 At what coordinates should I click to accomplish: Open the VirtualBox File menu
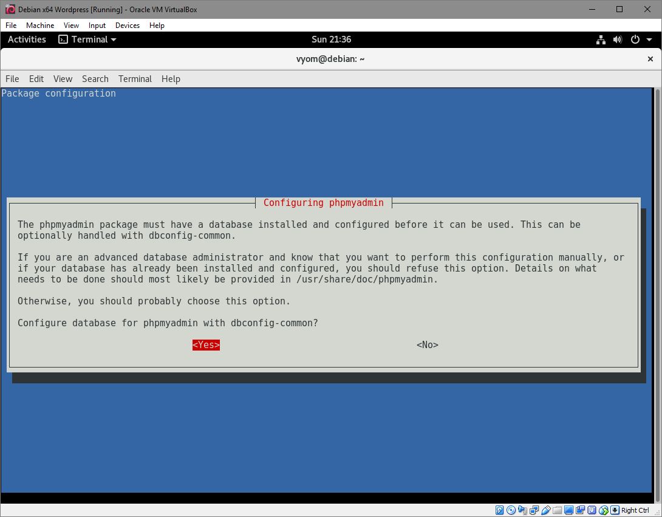point(11,26)
